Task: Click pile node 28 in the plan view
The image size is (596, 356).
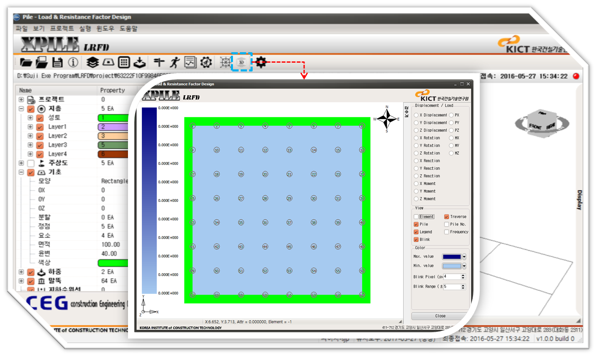Action: coord(265,198)
